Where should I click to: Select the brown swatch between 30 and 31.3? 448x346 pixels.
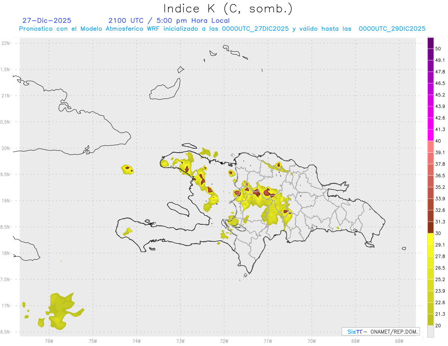pyautogui.click(x=430, y=227)
